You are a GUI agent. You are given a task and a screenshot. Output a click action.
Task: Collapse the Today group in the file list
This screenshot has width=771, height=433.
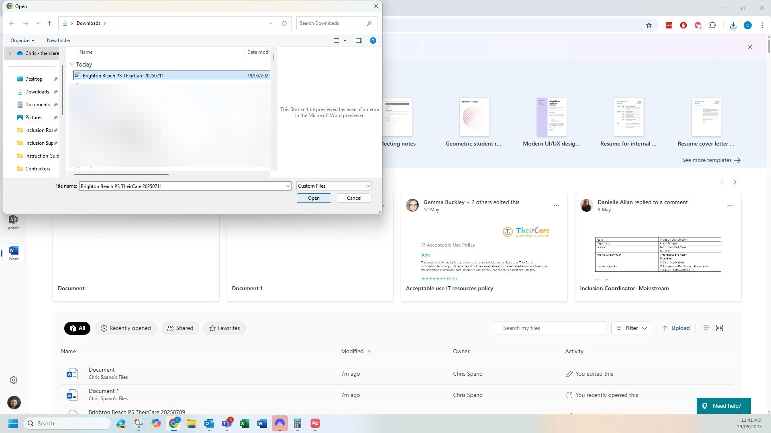[72, 65]
